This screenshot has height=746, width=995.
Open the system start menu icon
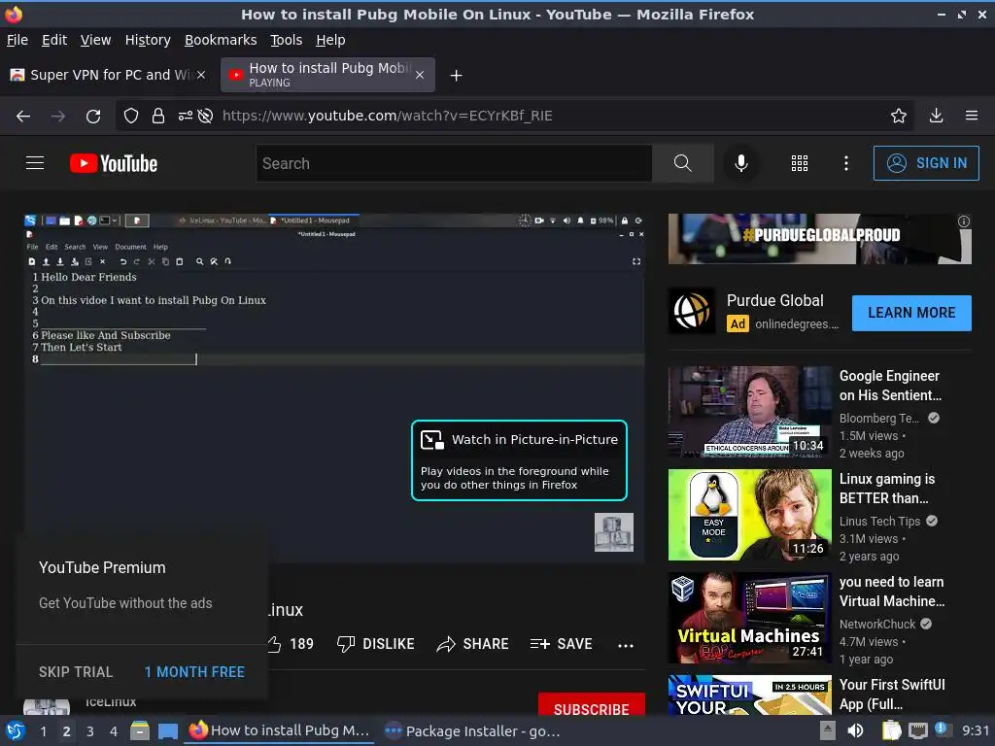(x=16, y=730)
